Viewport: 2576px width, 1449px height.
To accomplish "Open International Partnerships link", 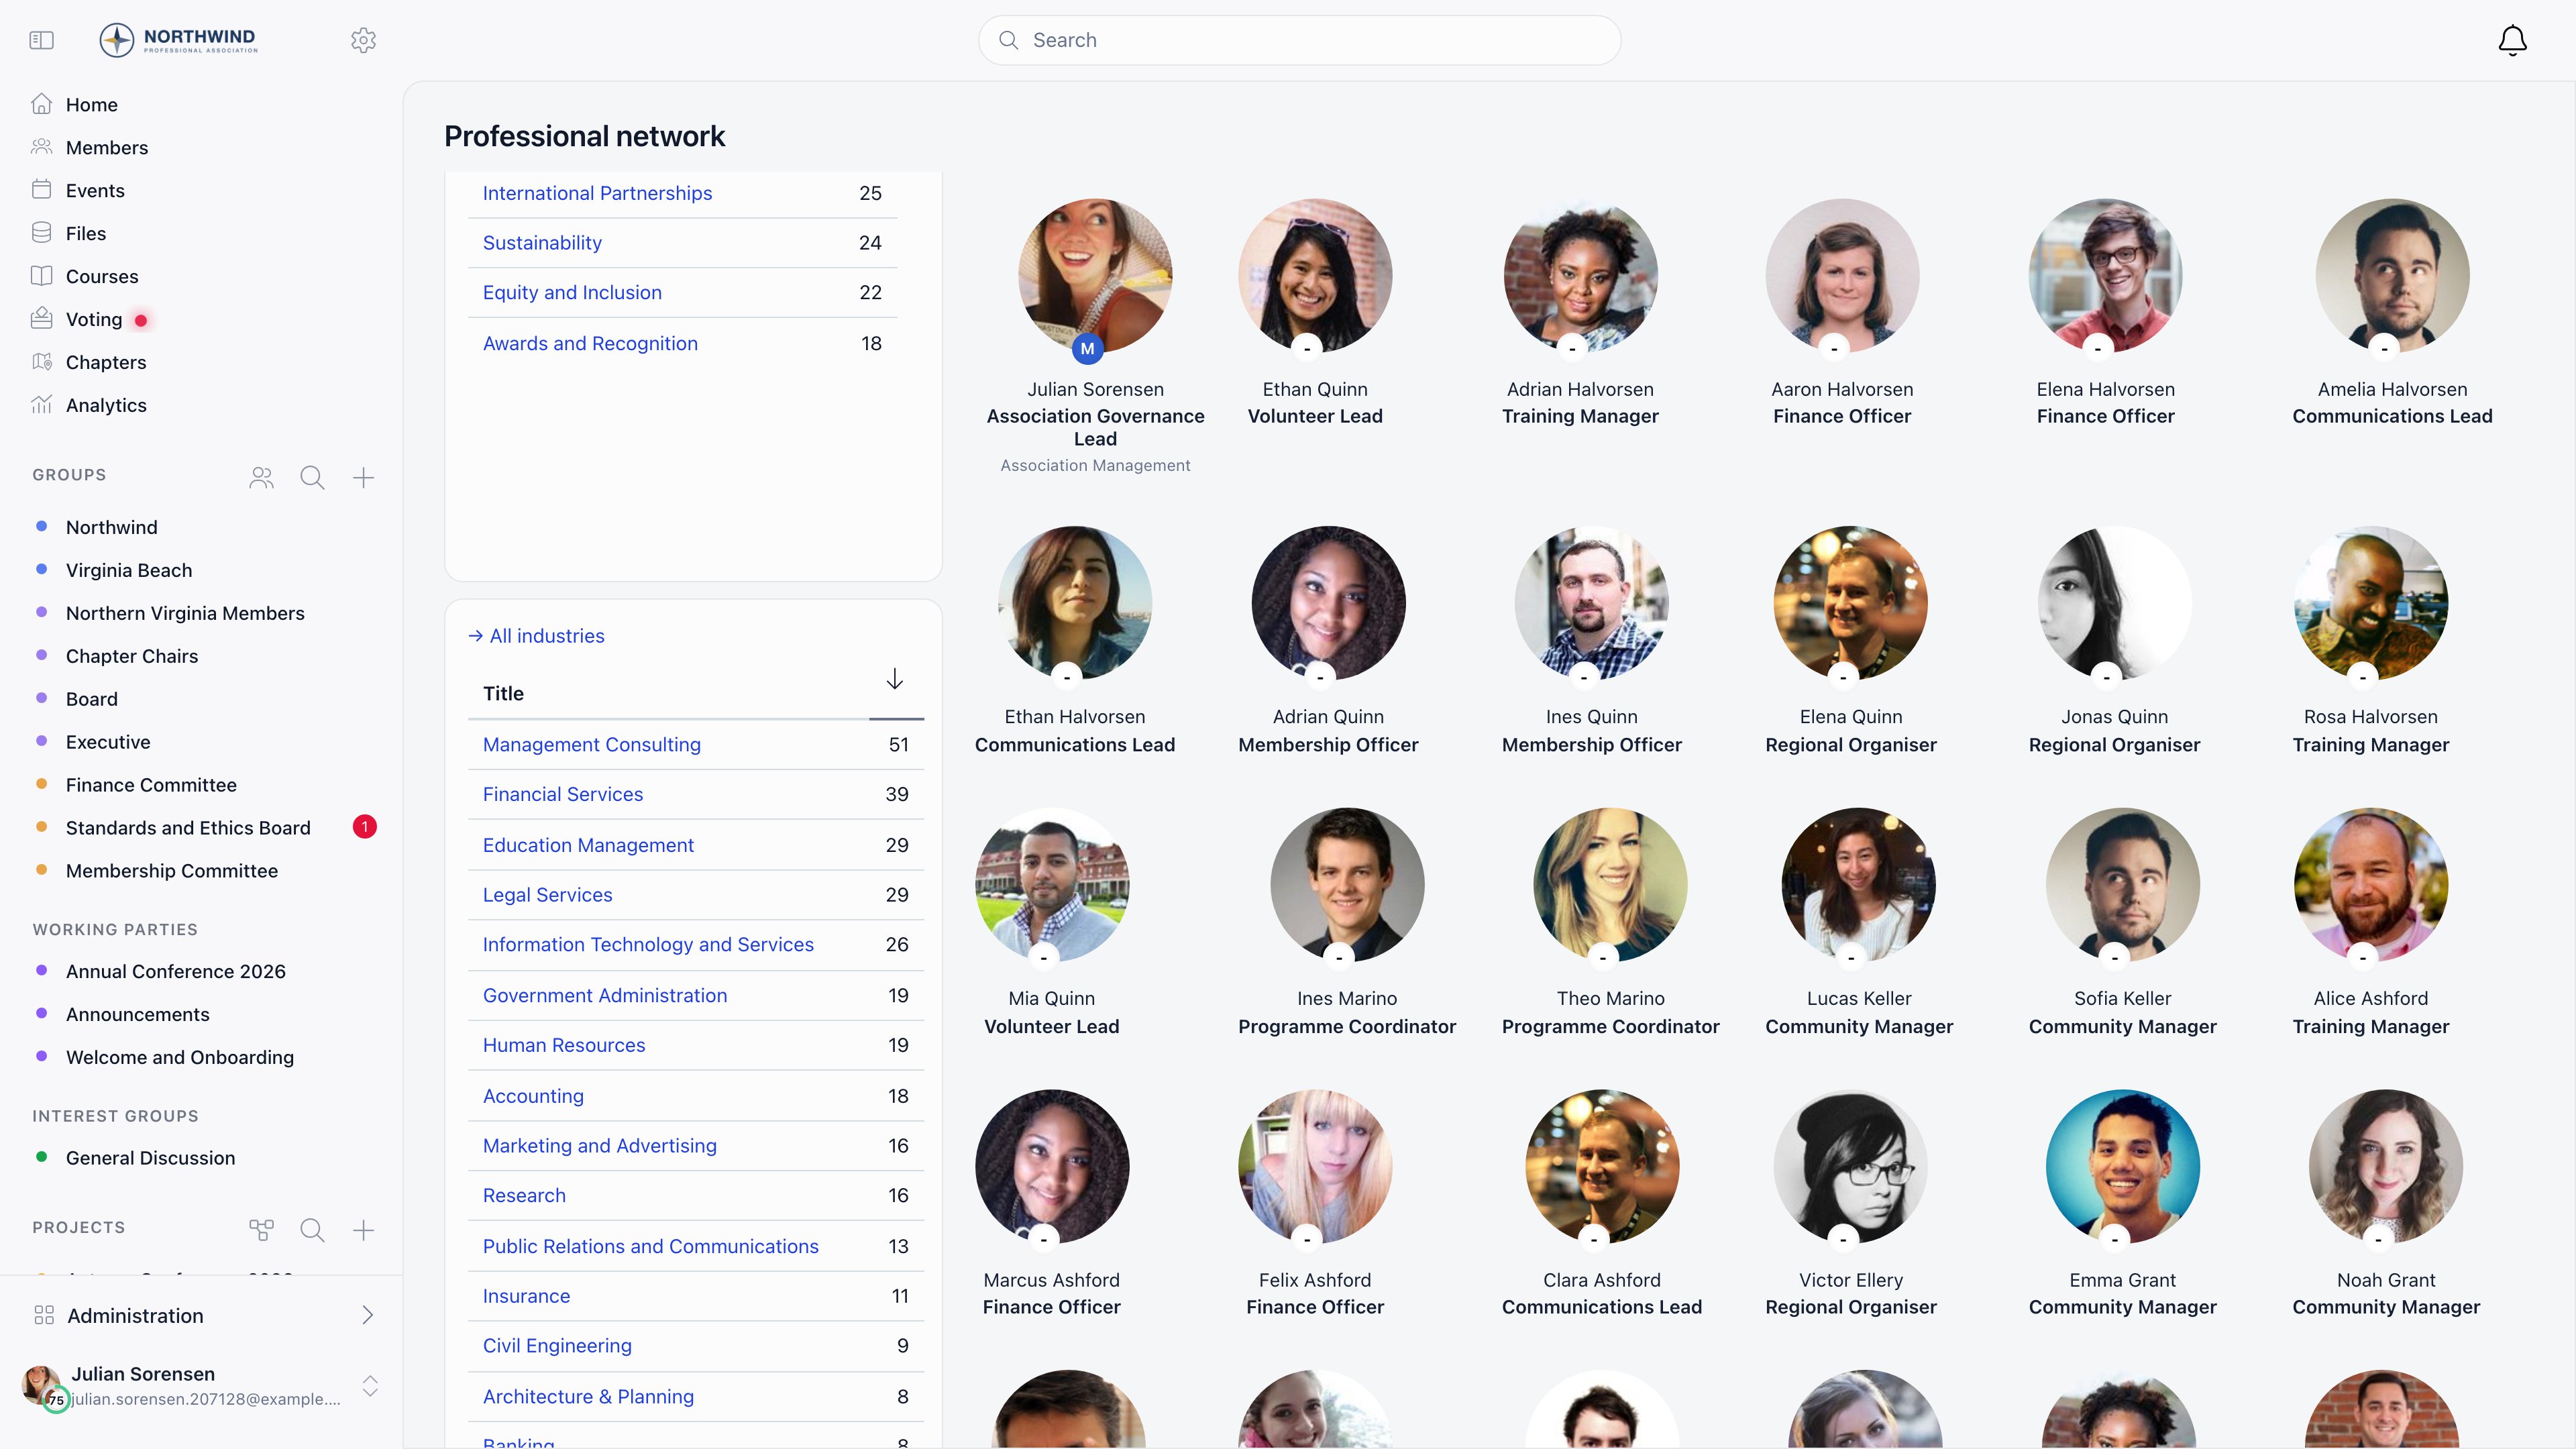I will 597,193.
